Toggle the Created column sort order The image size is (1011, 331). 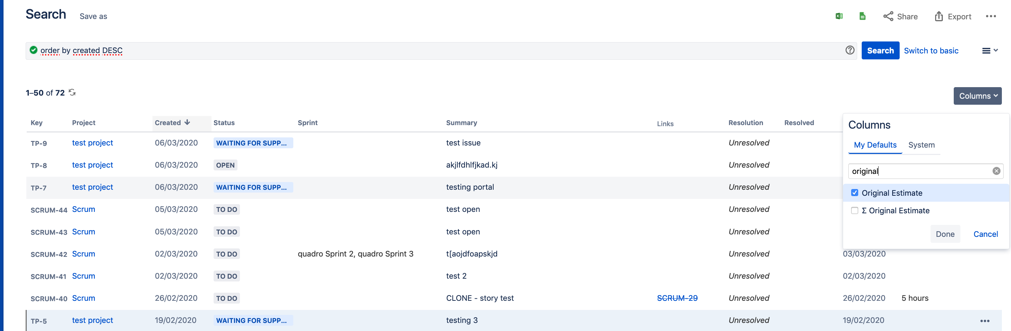(171, 123)
